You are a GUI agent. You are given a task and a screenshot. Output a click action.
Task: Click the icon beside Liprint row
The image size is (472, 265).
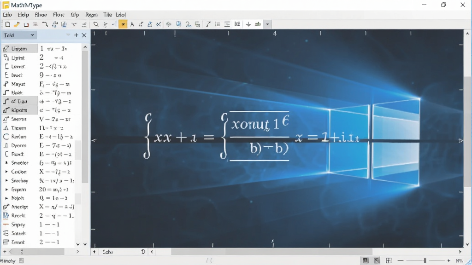click(x=6, y=58)
